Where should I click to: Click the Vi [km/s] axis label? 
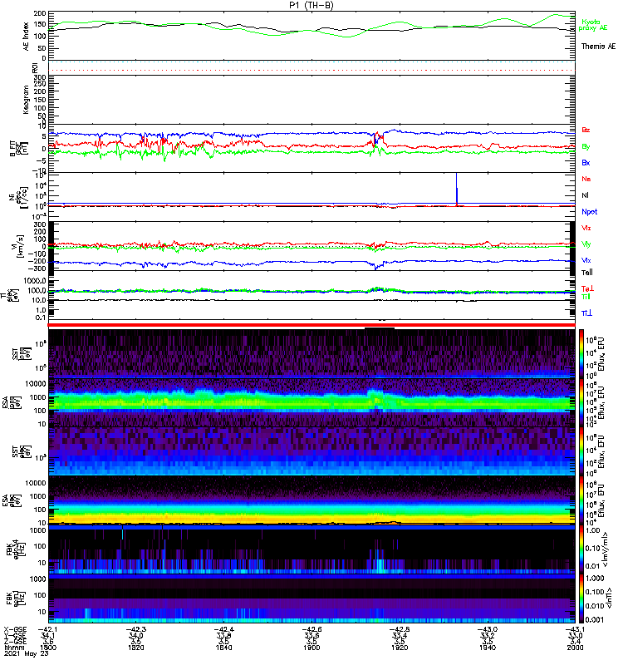point(17,246)
